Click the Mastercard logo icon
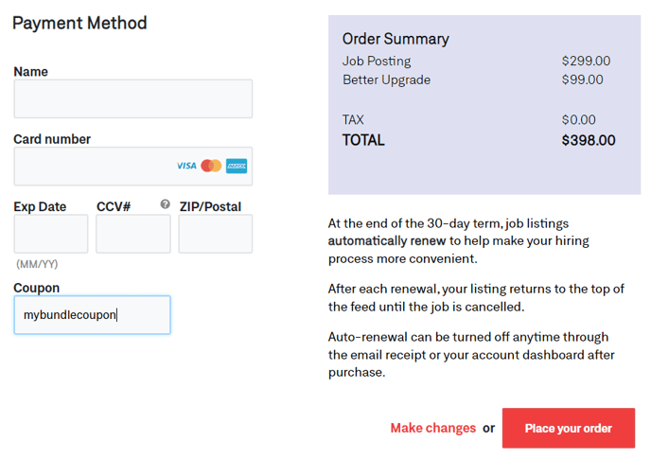The height and width of the screenshot is (459, 651). [211, 166]
